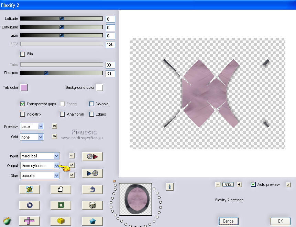The image size is (296, 227).
Task: Confirm settings with OK button
Action: click(280, 221)
